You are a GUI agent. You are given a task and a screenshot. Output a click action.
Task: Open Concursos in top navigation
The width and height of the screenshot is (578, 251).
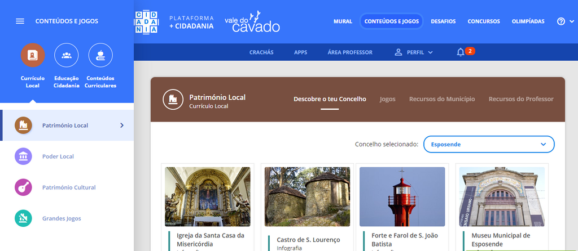click(x=484, y=21)
